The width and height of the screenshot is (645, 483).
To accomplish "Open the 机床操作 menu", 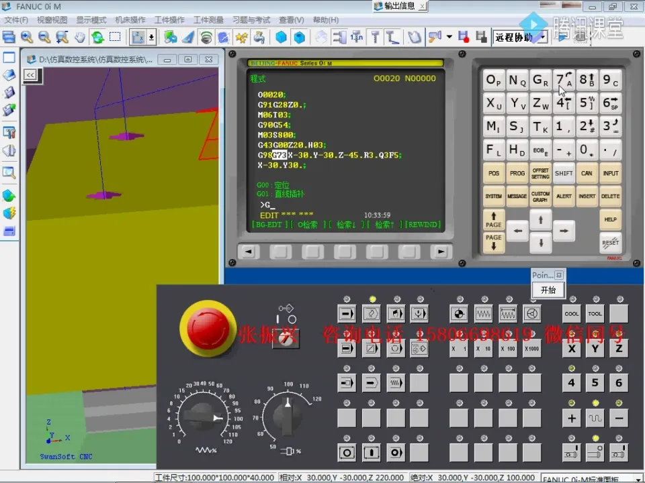I will (131, 20).
